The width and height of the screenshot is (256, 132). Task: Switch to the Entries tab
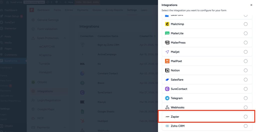click(x=69, y=10)
